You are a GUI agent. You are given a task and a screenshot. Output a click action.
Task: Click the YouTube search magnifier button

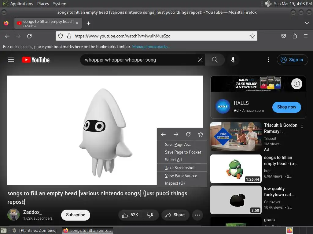coord(215,60)
